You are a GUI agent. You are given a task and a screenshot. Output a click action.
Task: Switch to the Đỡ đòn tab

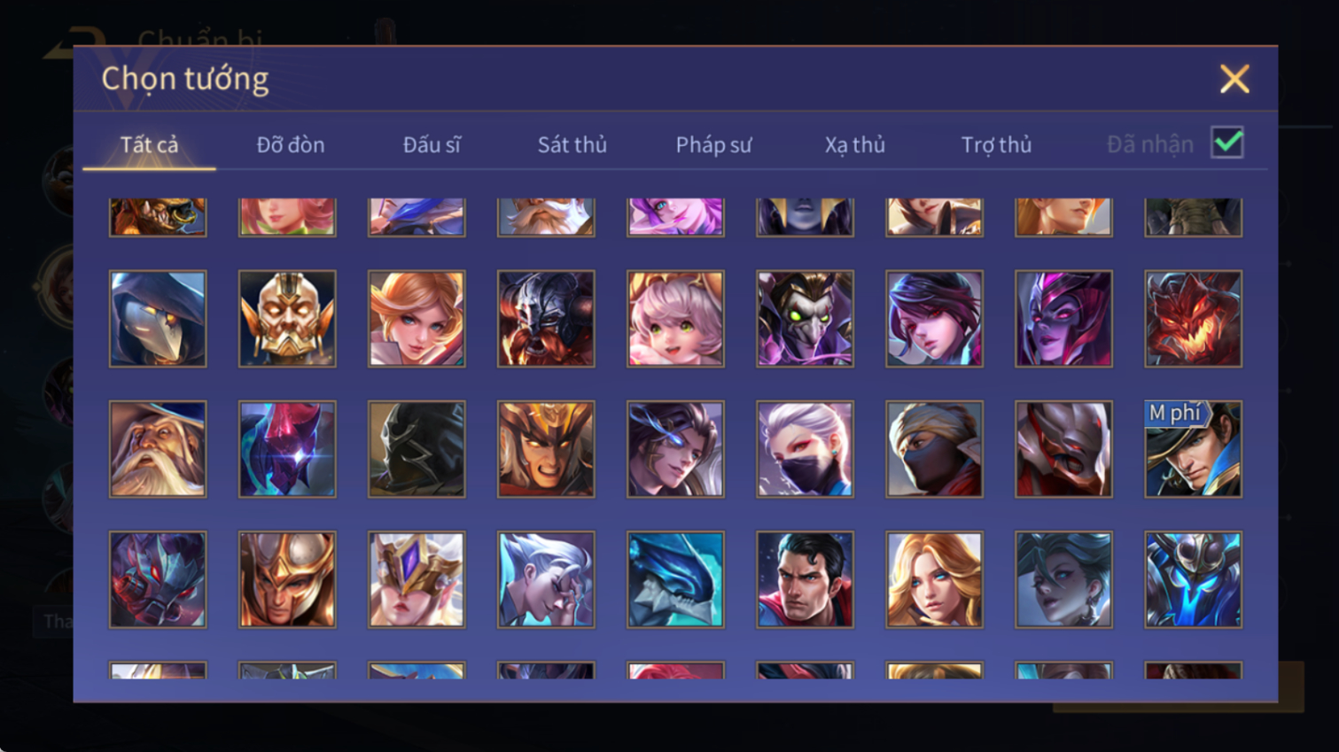pos(291,144)
